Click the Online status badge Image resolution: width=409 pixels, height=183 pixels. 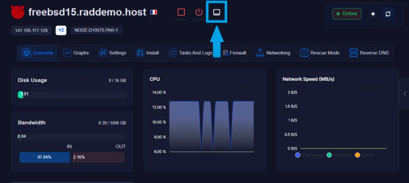pos(347,14)
